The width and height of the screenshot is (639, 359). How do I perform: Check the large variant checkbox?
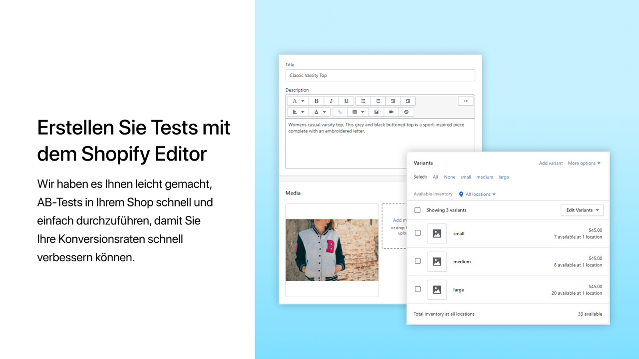point(418,289)
